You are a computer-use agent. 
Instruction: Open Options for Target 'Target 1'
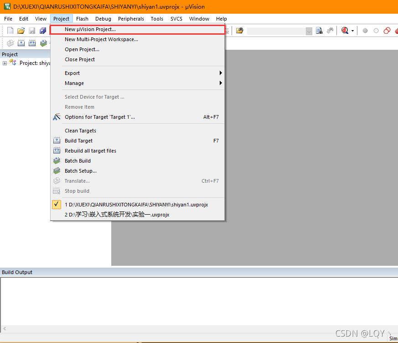click(x=138, y=117)
